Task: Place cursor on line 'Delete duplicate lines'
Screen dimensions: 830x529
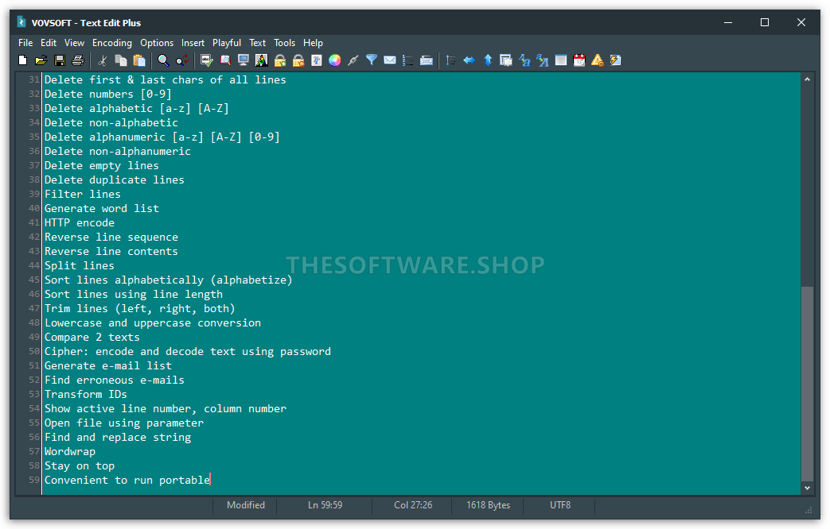Action: pos(115,180)
